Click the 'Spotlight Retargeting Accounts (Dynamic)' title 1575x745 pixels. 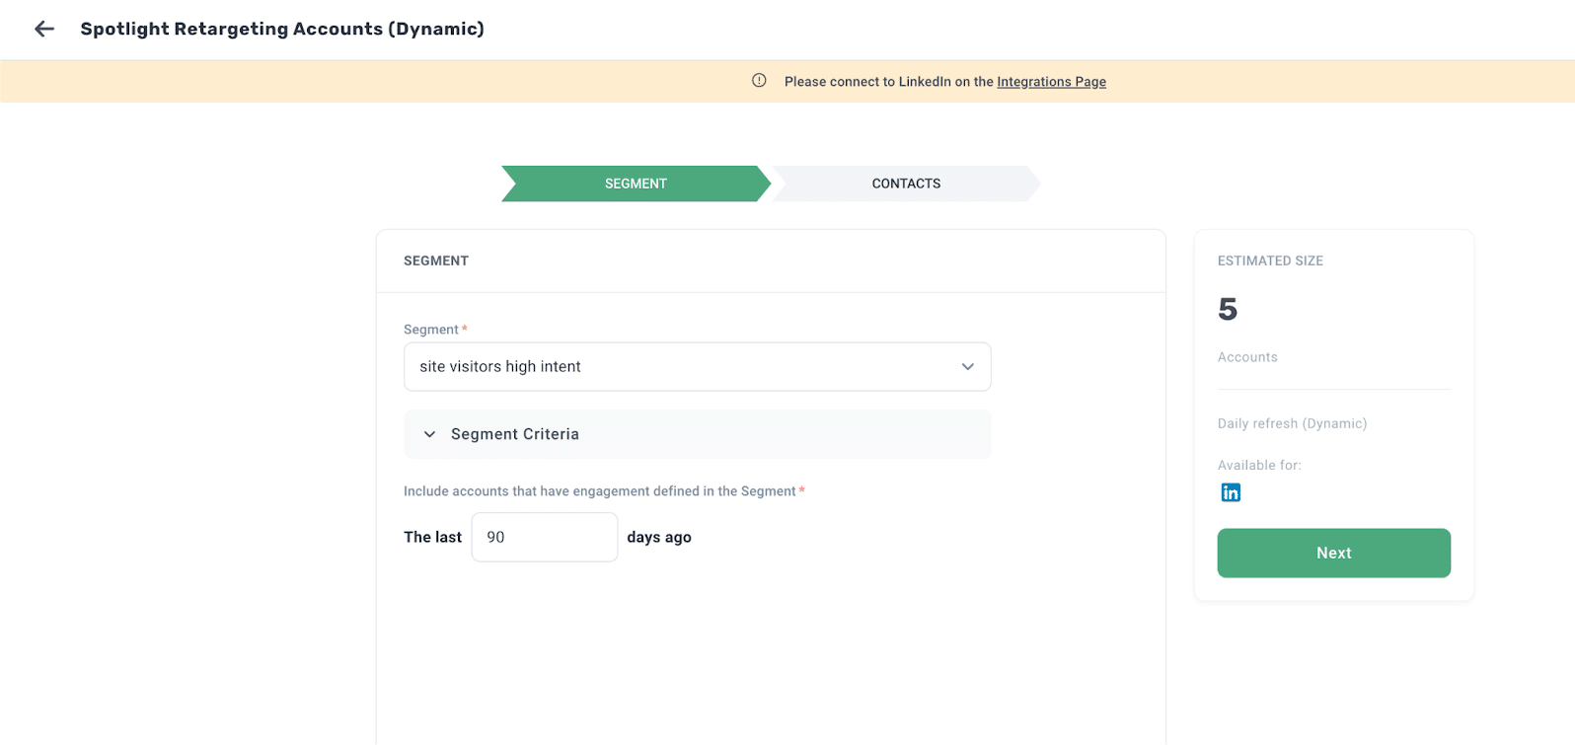pos(282,29)
